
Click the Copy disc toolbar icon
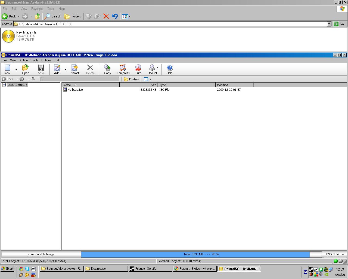pyautogui.click(x=107, y=69)
